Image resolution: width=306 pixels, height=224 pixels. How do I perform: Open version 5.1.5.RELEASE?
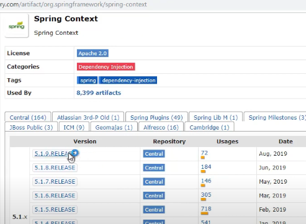point(55,209)
